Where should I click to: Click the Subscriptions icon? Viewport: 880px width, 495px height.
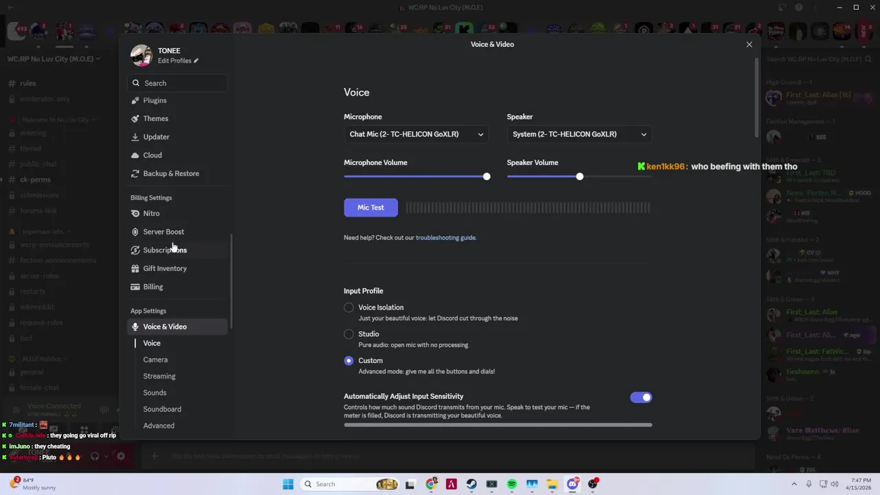[x=135, y=250]
